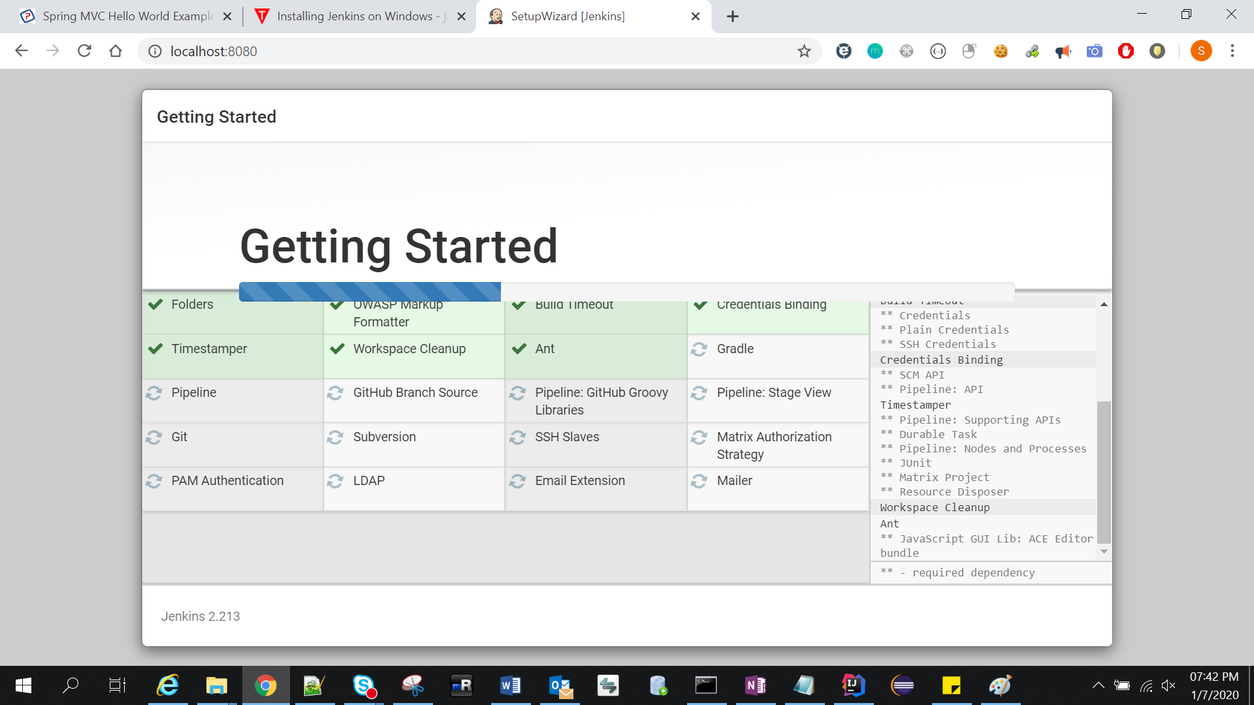Open the orange S profile avatar

1200,51
